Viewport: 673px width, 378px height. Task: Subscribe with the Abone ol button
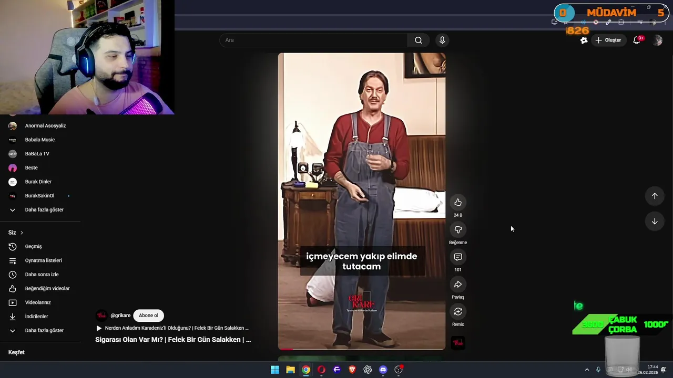148,316
